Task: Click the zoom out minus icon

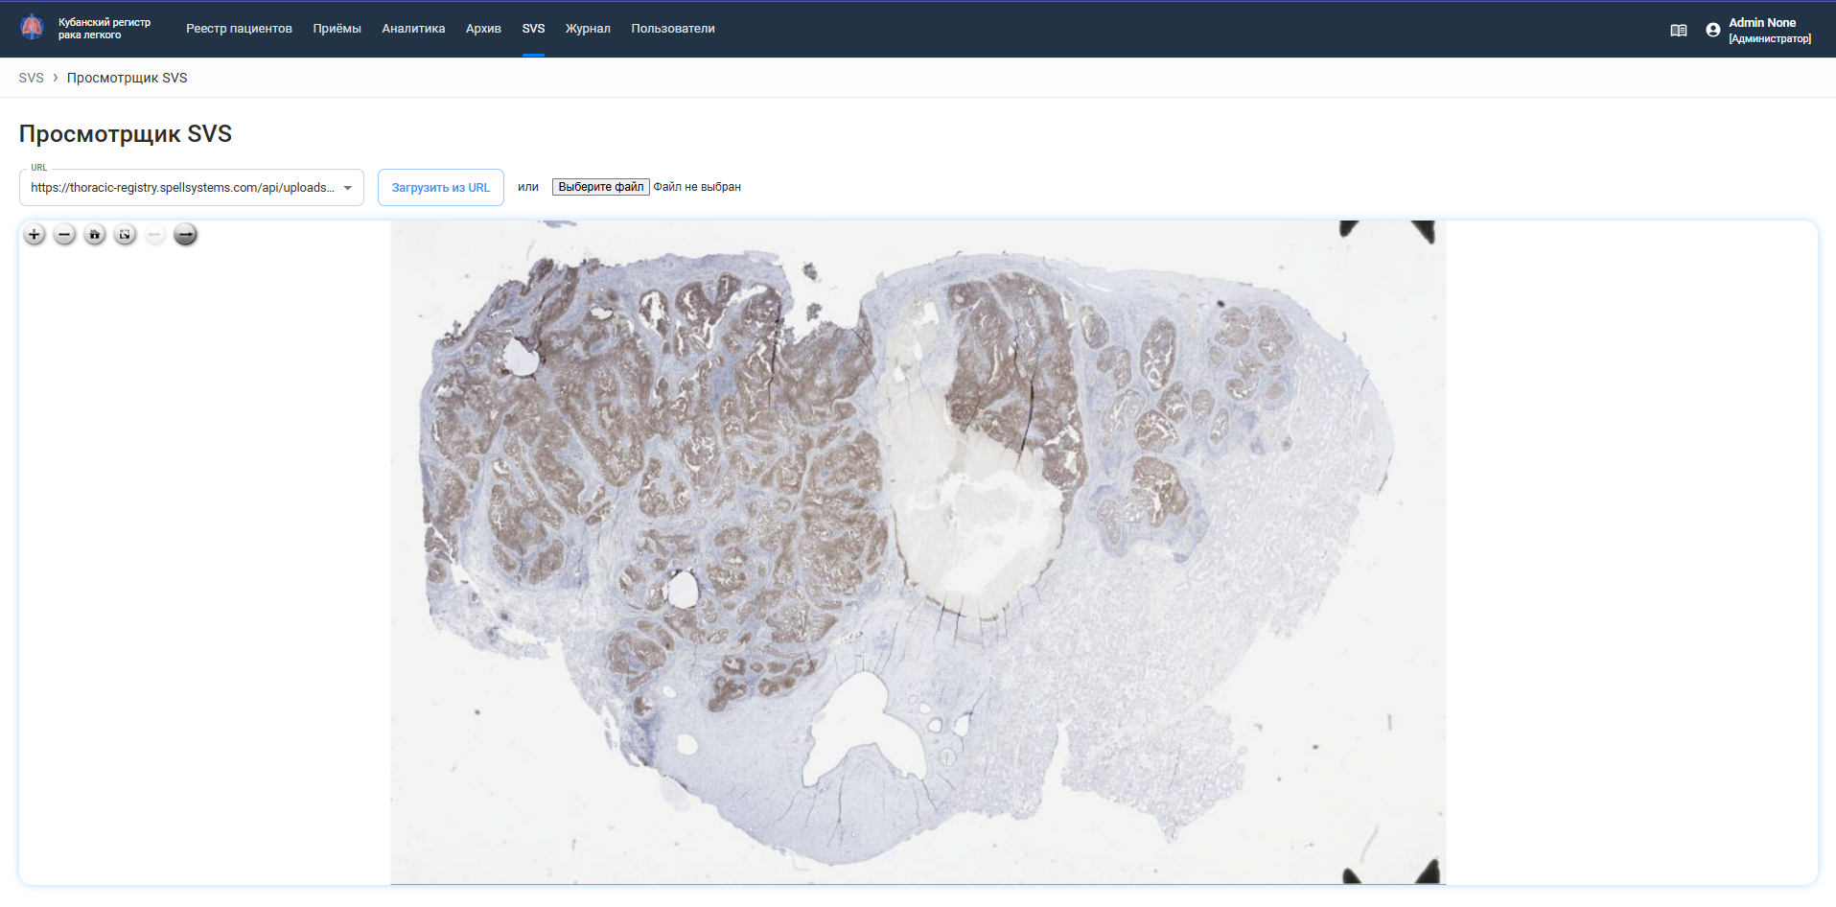Action: click(x=64, y=235)
